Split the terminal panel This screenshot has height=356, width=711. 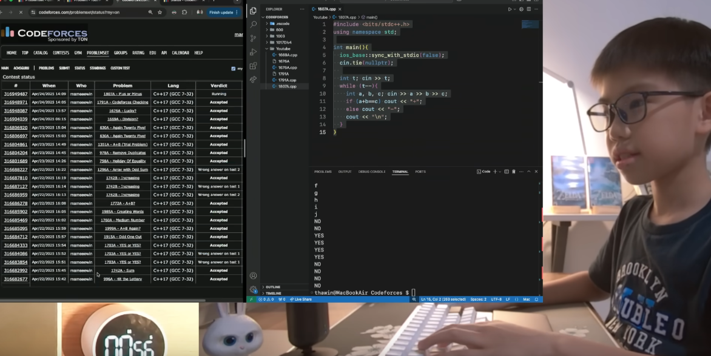[x=507, y=172]
